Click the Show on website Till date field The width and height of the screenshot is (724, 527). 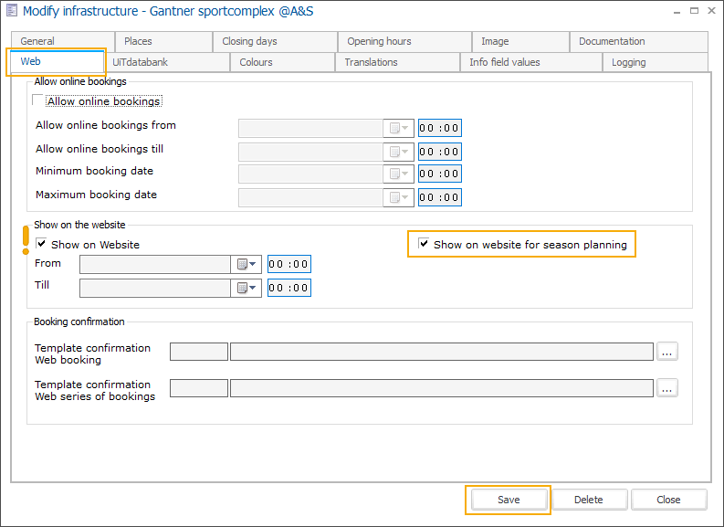155,288
